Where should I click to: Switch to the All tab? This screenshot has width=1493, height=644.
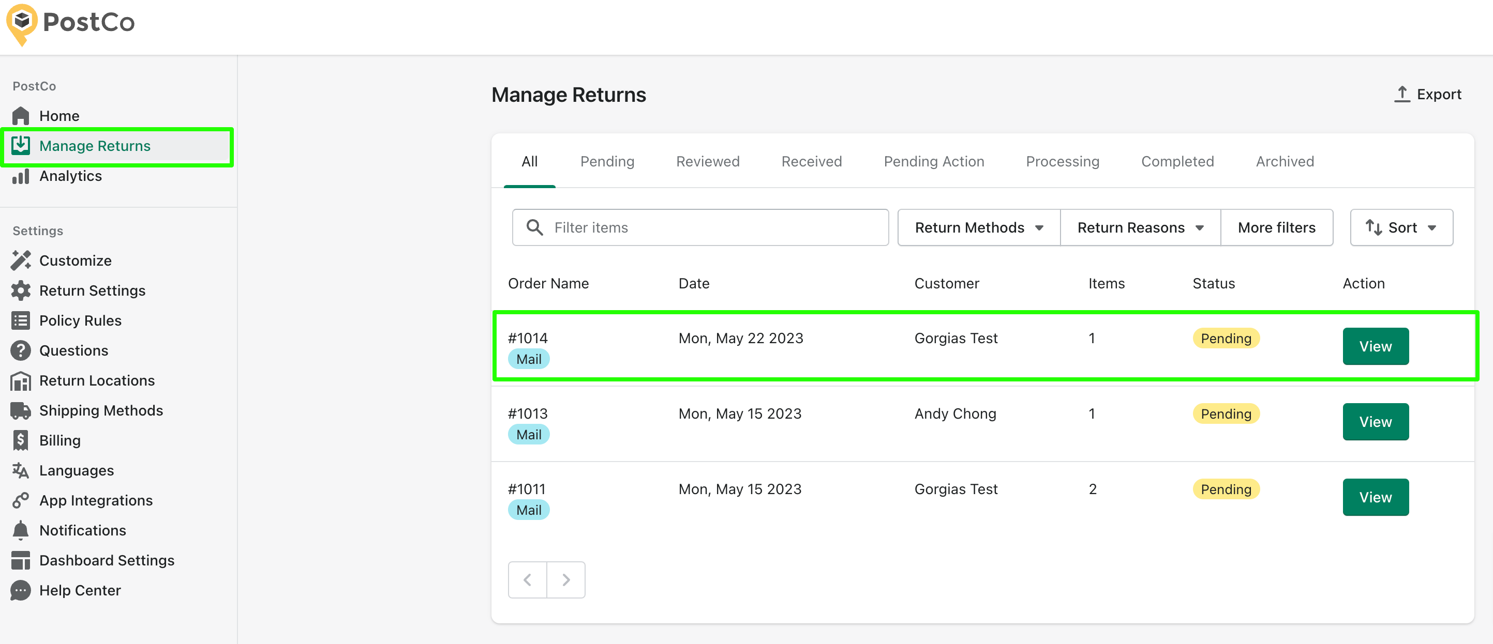click(529, 162)
